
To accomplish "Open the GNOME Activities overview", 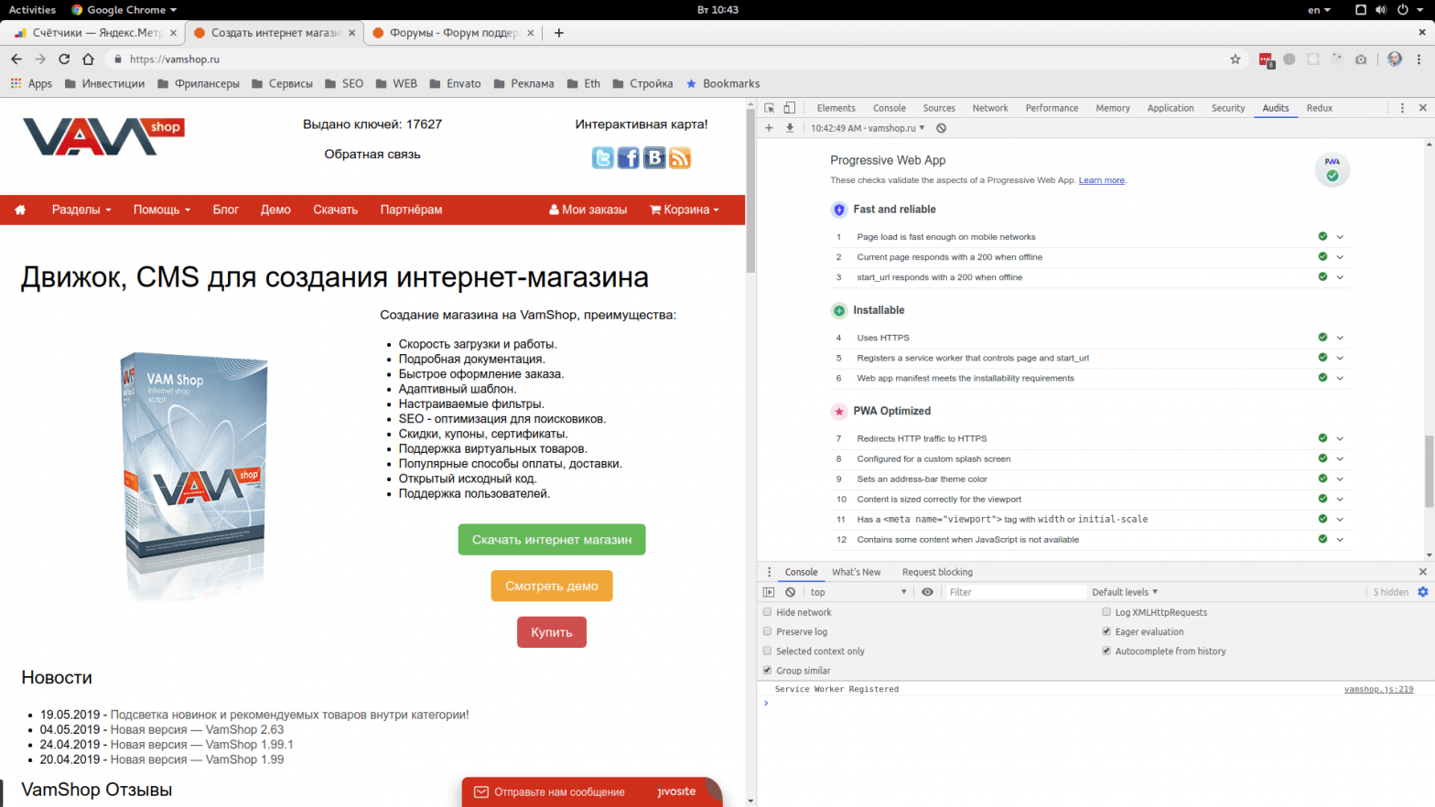I will point(32,9).
